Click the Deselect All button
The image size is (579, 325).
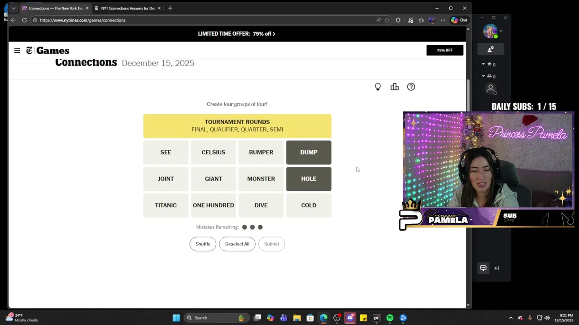(237, 244)
